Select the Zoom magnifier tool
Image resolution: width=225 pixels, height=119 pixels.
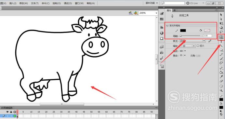pos(221,90)
